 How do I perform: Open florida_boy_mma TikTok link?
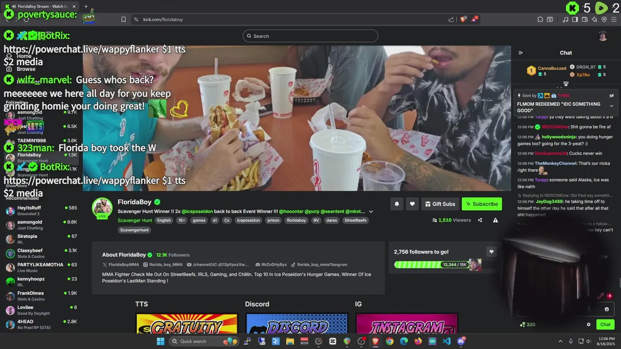(319, 265)
